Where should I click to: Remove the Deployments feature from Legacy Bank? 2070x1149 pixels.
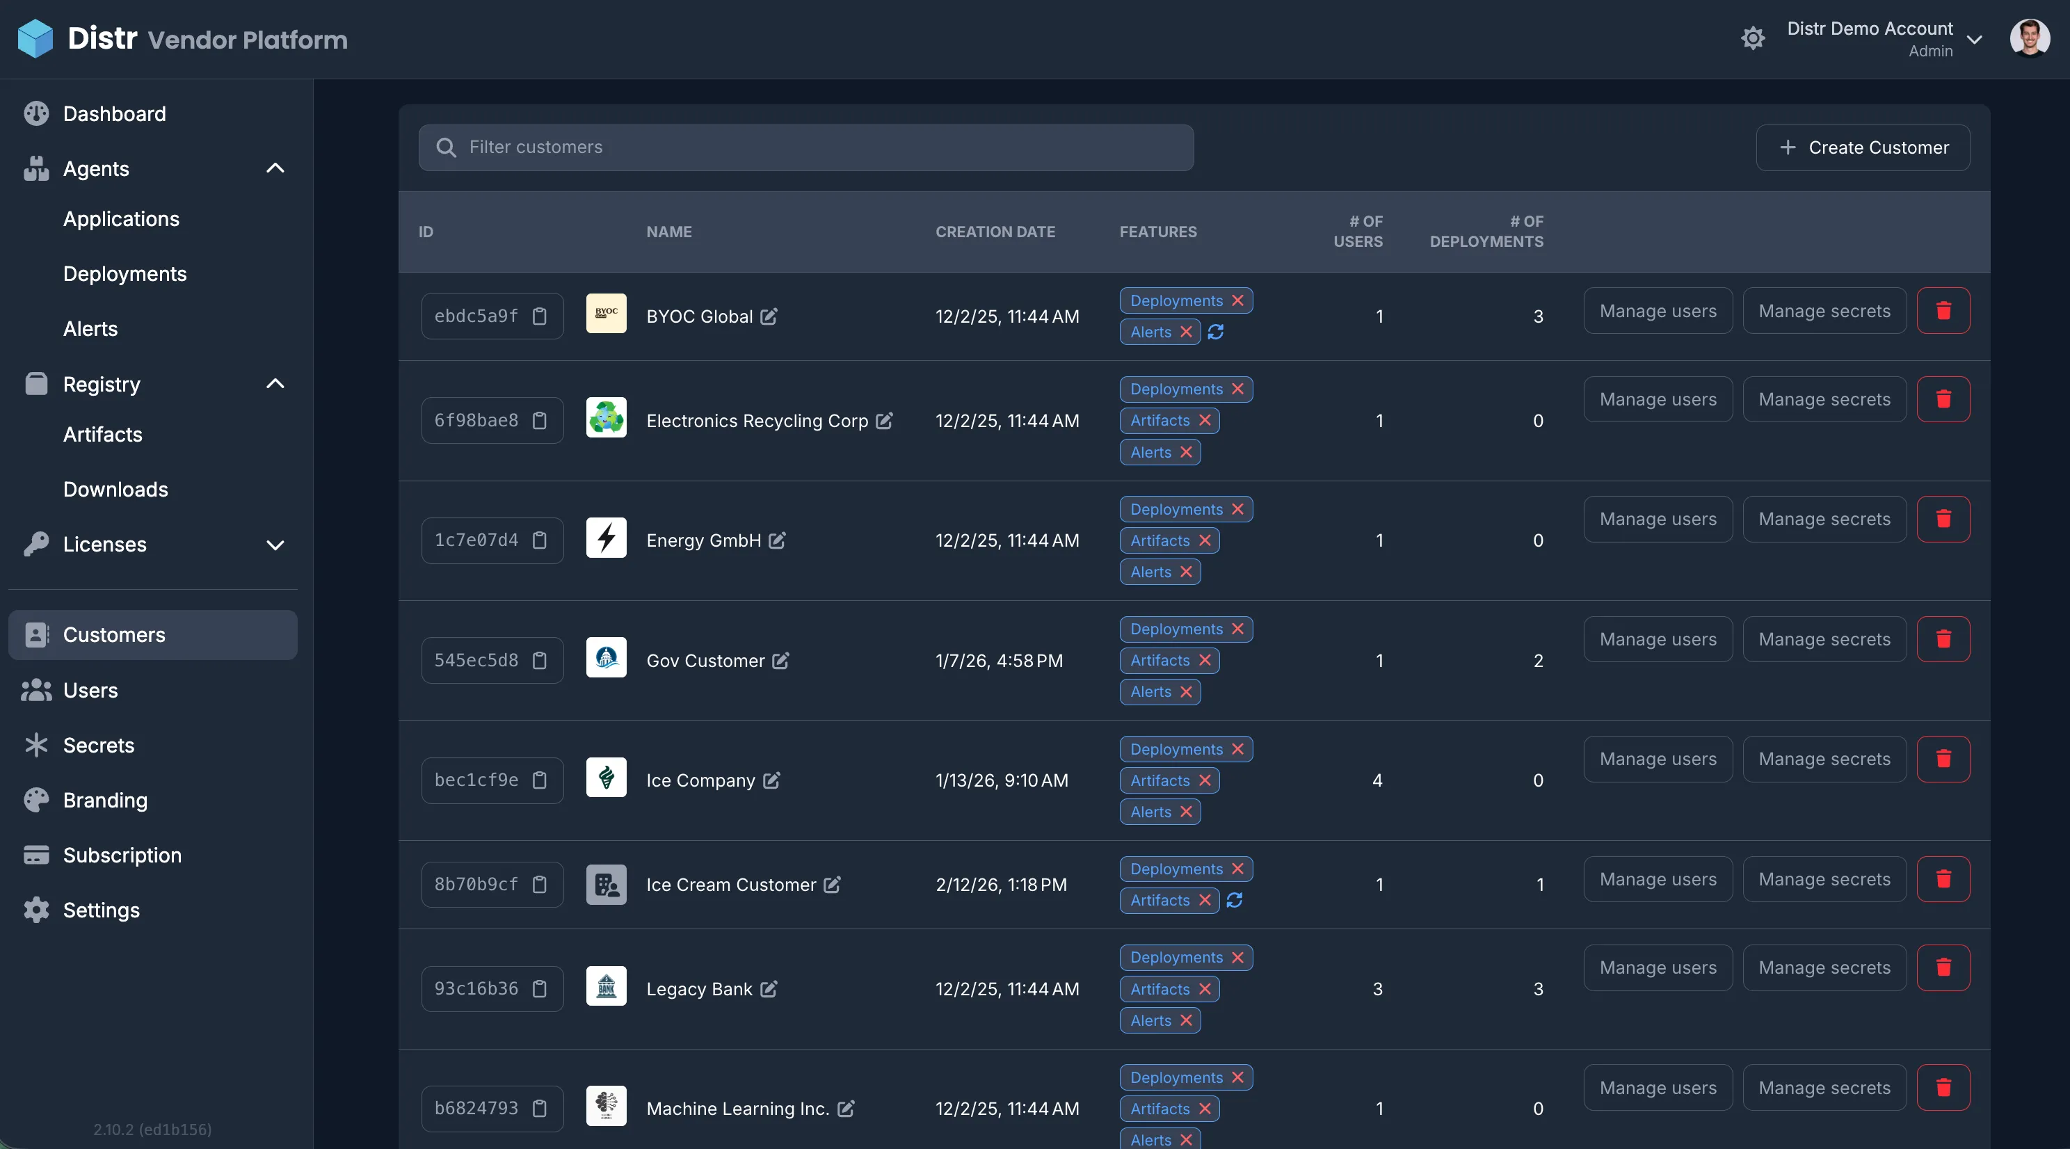[x=1237, y=957]
